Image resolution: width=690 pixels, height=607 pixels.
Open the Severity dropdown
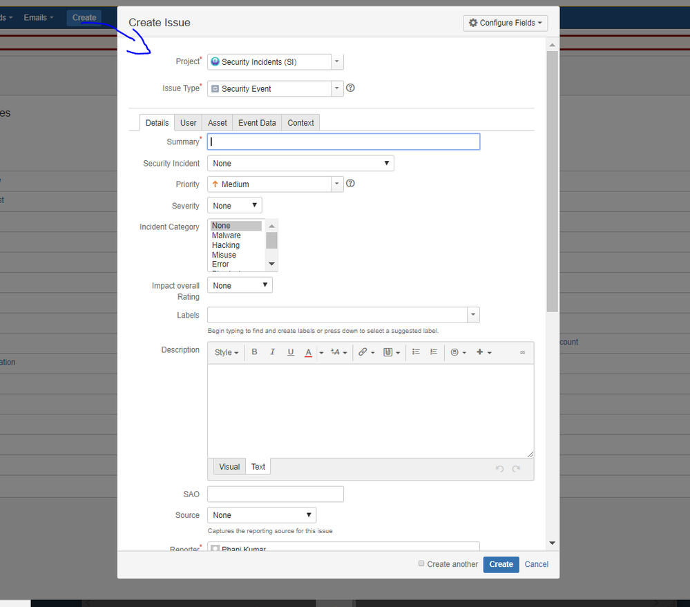[x=235, y=205]
